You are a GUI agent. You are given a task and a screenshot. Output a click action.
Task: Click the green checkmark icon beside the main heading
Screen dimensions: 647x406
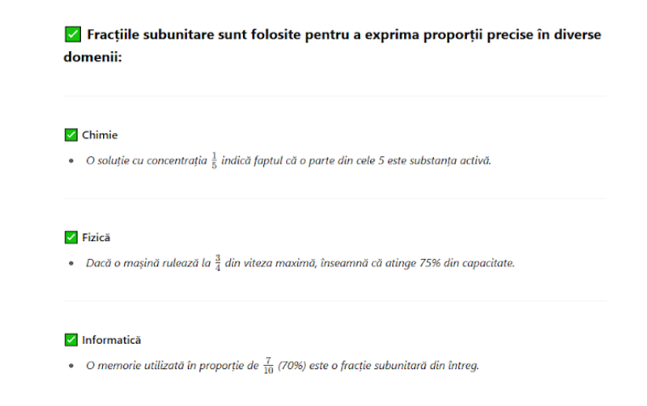pos(72,35)
